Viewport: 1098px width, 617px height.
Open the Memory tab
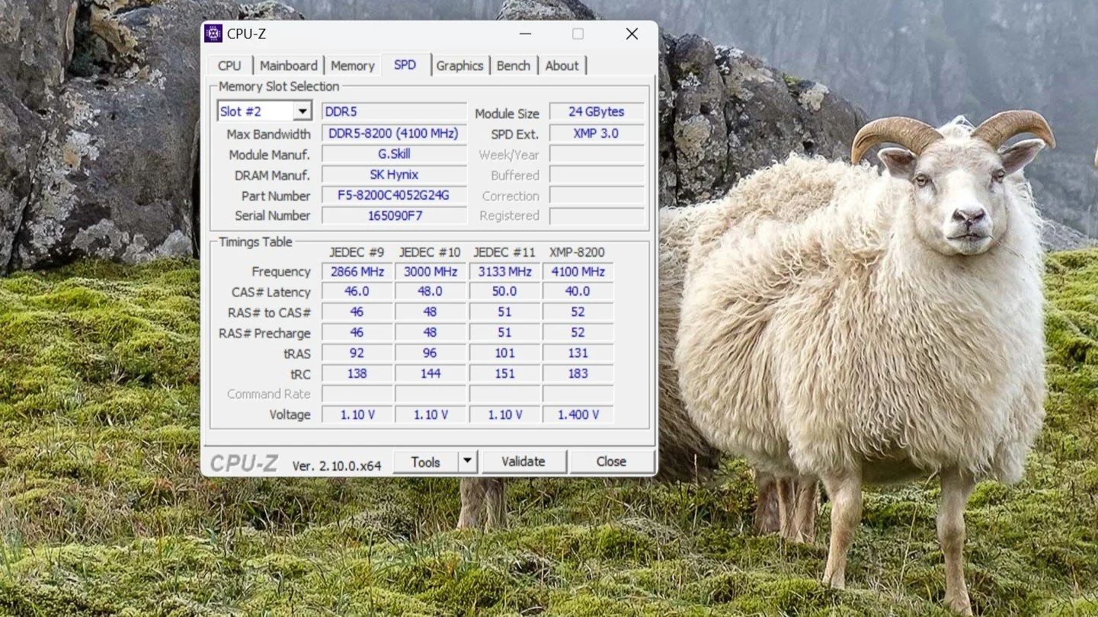click(353, 66)
